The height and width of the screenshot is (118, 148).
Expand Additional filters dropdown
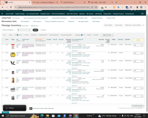coord(107,35)
